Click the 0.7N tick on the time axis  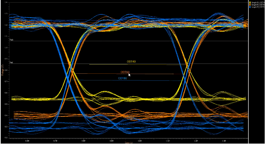[55, 140]
